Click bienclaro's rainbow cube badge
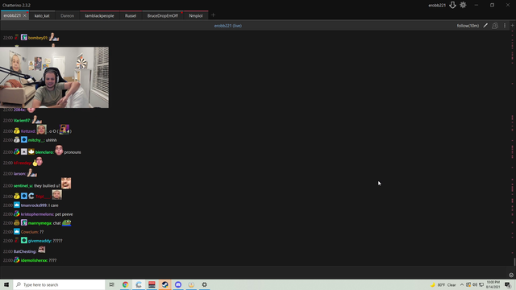This screenshot has height=290, width=516. click(16, 151)
